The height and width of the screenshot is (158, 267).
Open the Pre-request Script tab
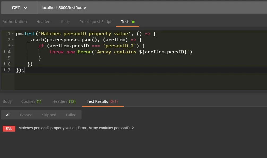click(95, 22)
